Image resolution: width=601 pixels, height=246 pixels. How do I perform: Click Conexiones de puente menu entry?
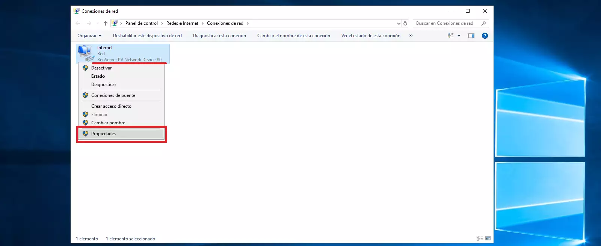click(x=113, y=95)
